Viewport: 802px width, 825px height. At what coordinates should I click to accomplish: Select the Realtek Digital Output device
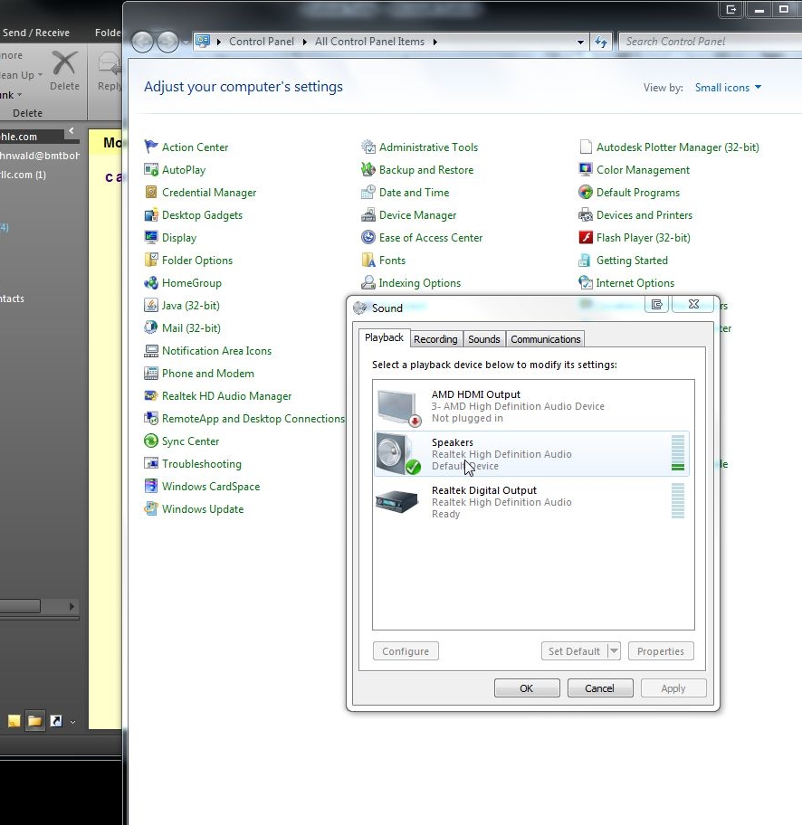(x=531, y=501)
